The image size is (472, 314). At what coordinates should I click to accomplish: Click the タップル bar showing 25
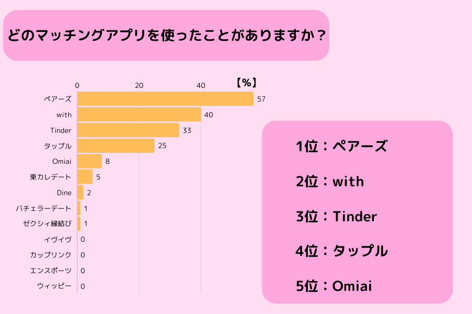116,146
